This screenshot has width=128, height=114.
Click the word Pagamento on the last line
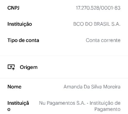(x=107, y=110)
